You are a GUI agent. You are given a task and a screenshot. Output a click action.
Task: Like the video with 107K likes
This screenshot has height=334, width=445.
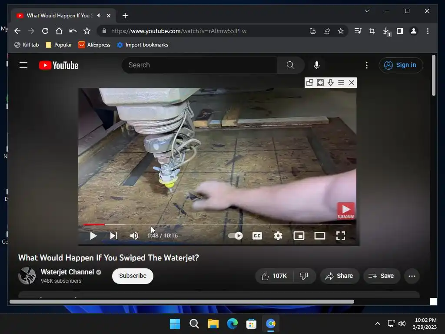point(274,276)
